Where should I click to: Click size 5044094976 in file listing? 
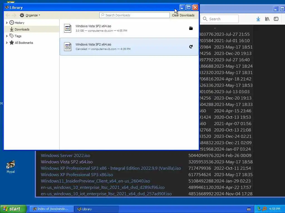[201, 155]
